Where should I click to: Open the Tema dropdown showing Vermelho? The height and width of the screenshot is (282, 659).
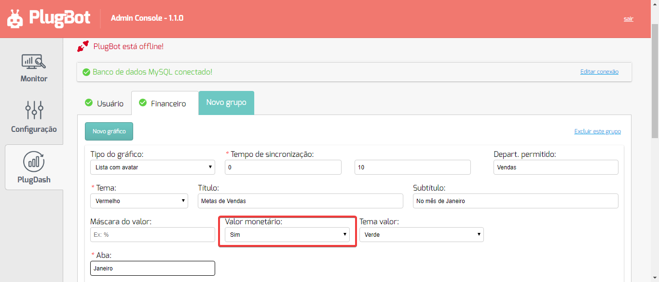(x=139, y=201)
